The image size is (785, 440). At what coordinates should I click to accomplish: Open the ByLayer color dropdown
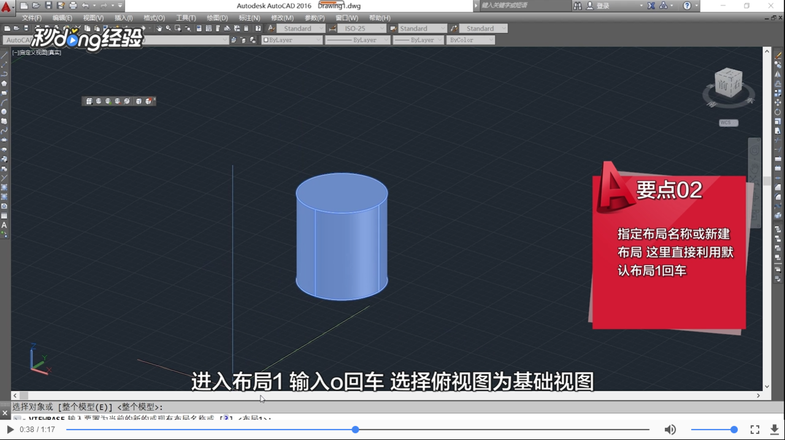pyautogui.click(x=292, y=40)
